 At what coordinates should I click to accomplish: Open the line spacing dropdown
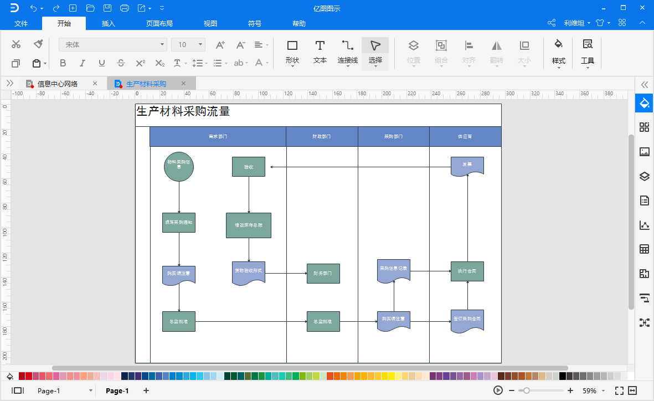[200, 63]
